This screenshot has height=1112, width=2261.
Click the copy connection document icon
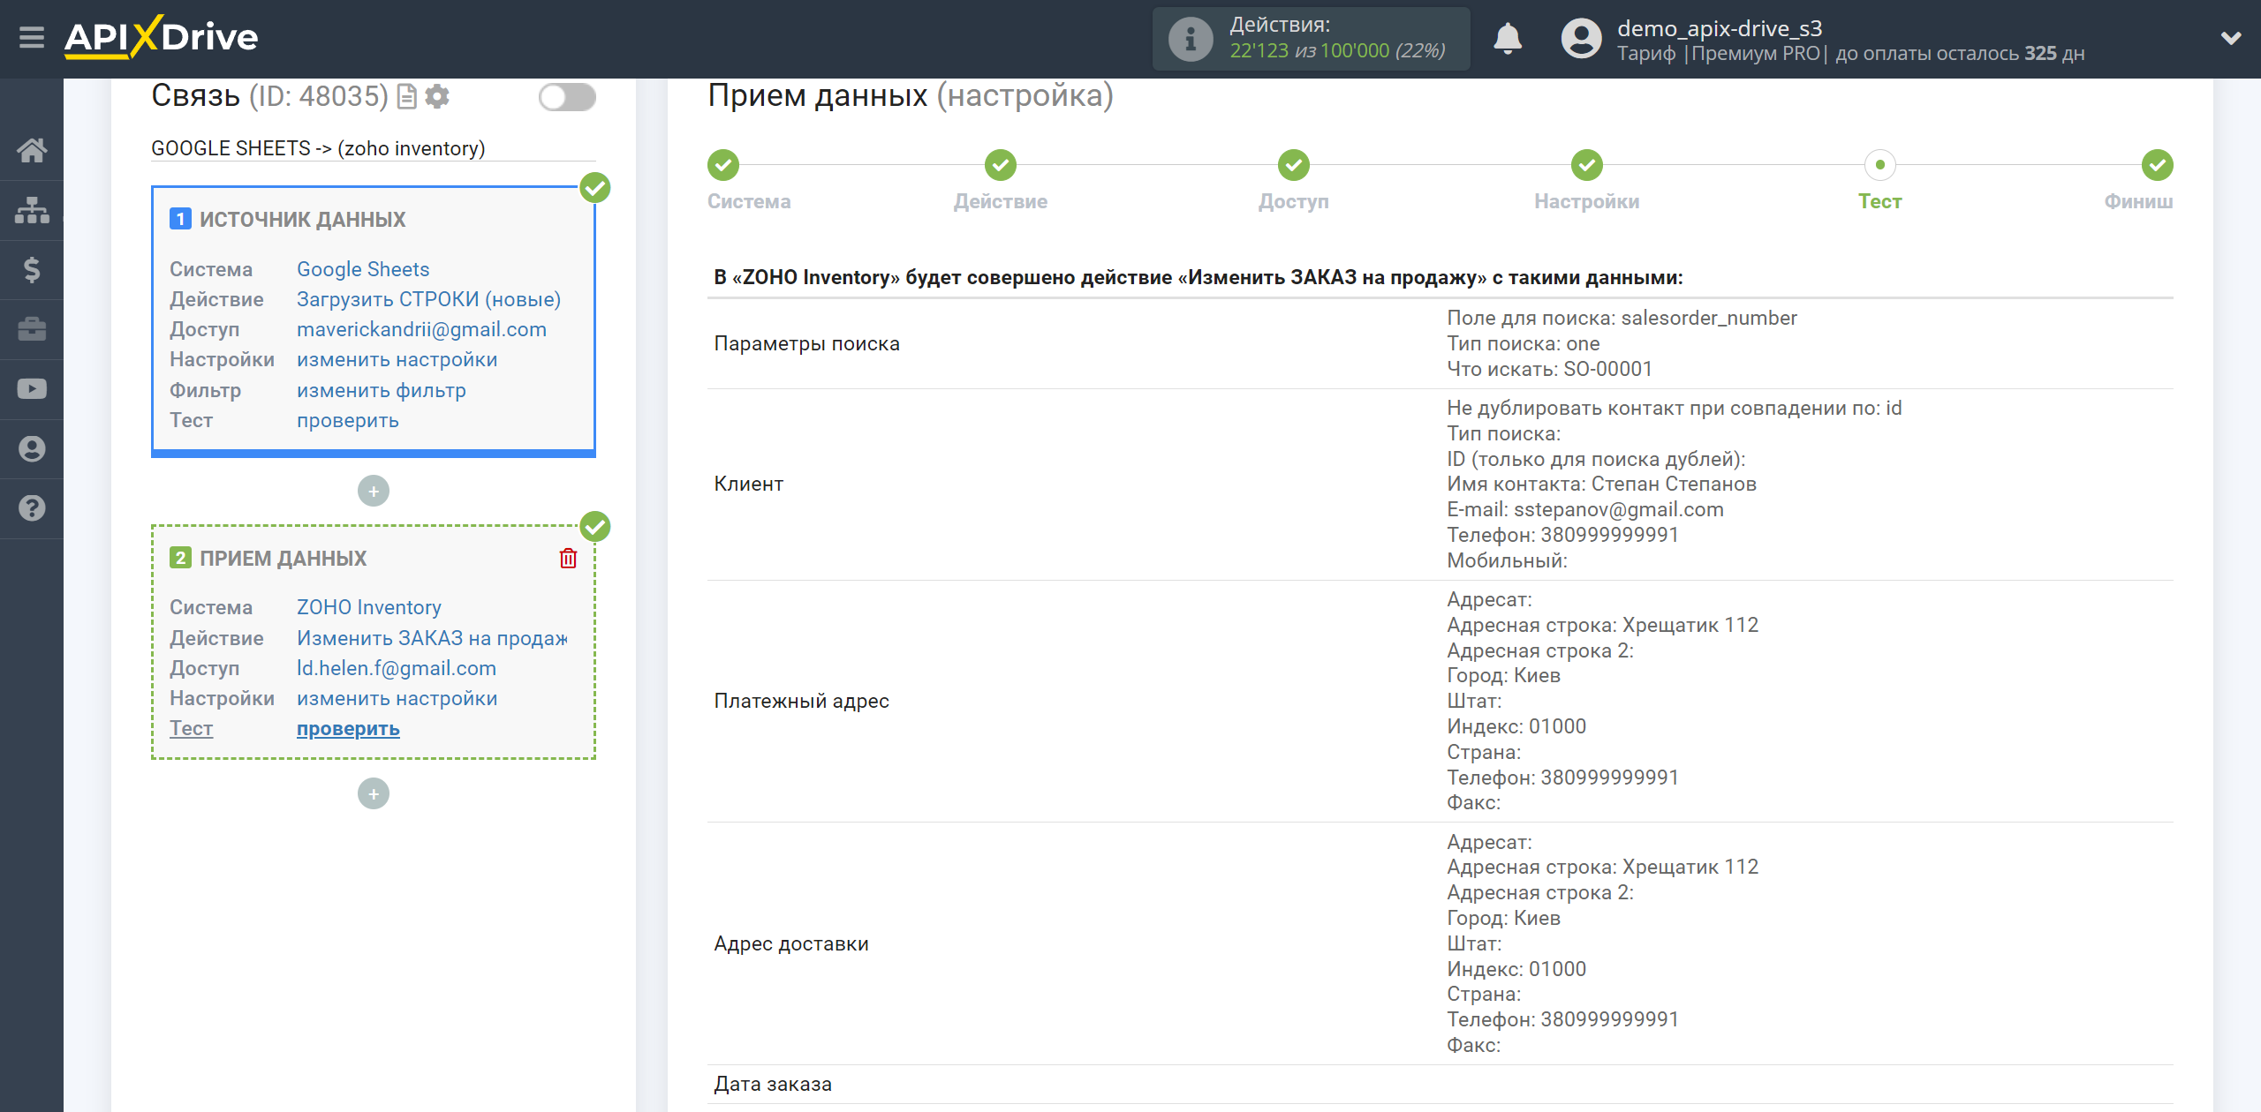(407, 96)
